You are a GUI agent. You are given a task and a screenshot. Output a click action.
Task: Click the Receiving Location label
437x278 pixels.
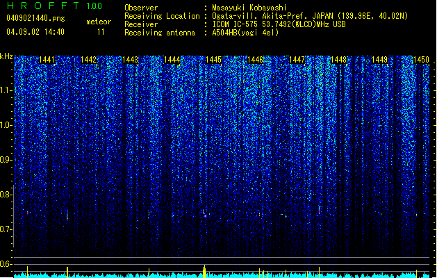[x=162, y=16]
